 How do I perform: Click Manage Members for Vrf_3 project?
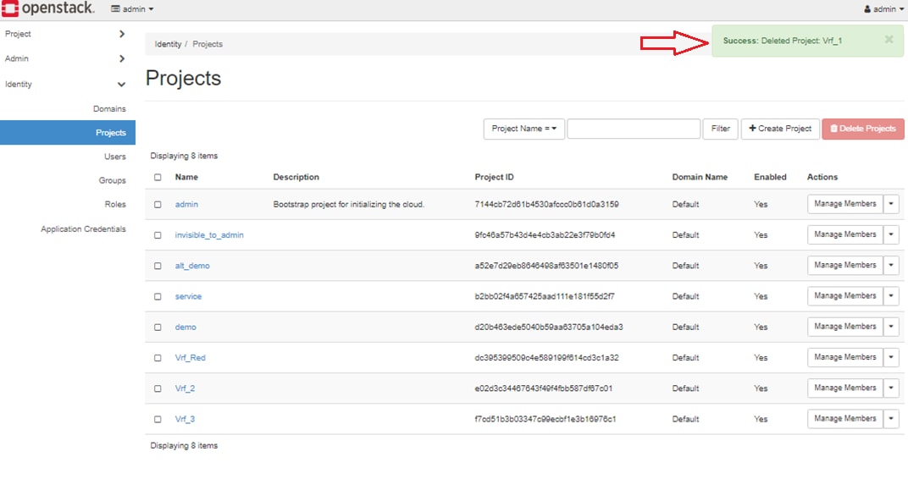click(844, 418)
